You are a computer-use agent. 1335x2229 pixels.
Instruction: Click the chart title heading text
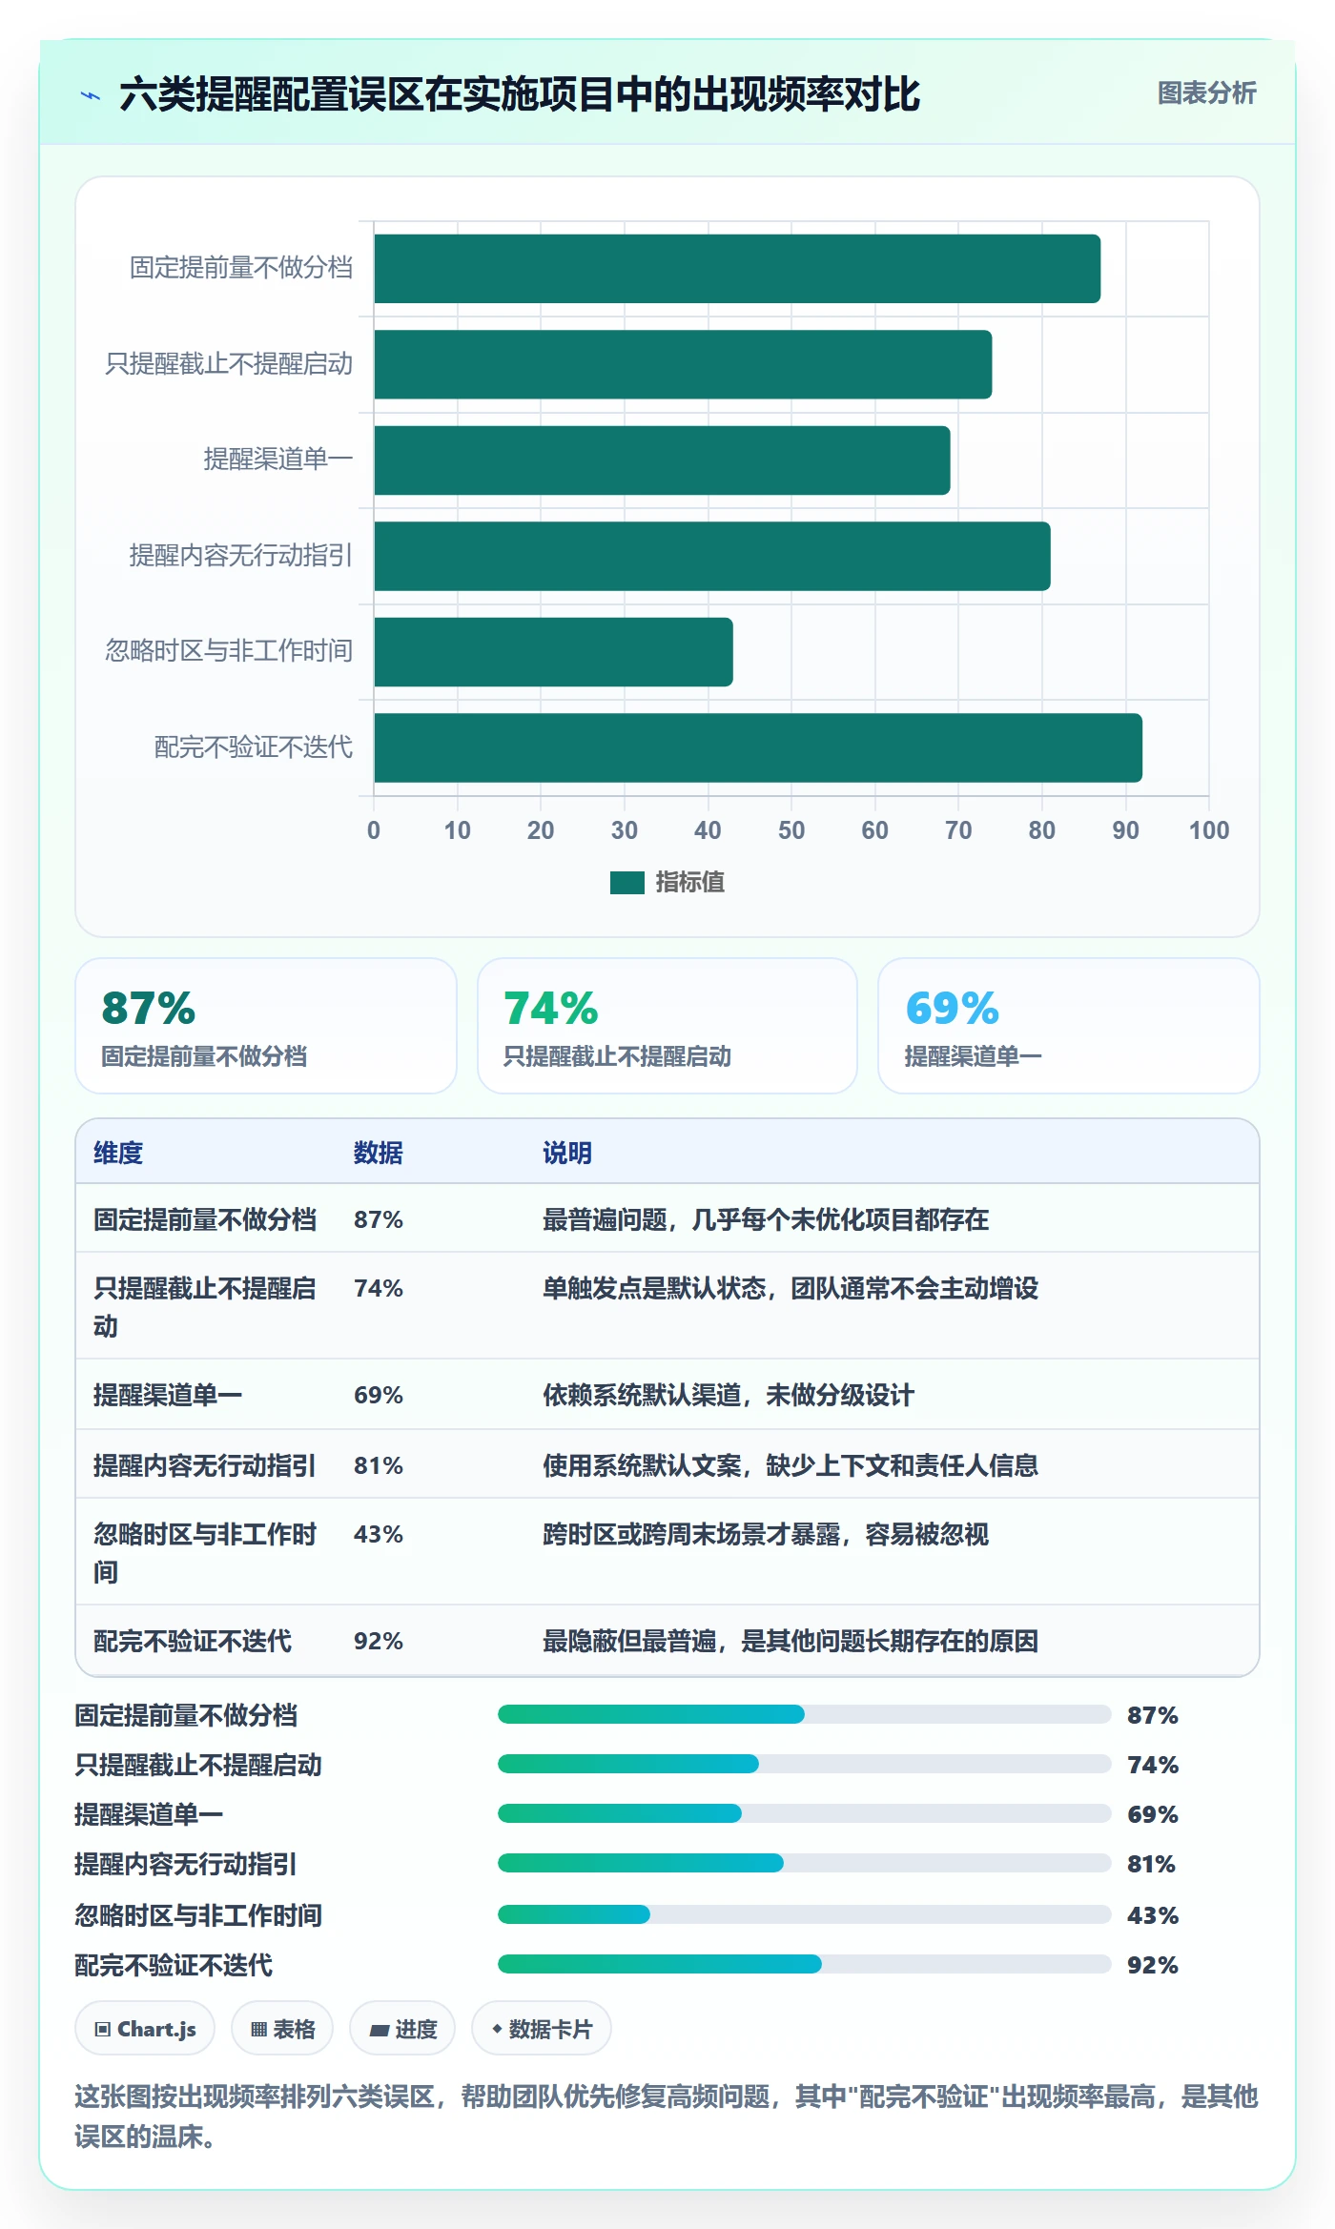point(520,94)
